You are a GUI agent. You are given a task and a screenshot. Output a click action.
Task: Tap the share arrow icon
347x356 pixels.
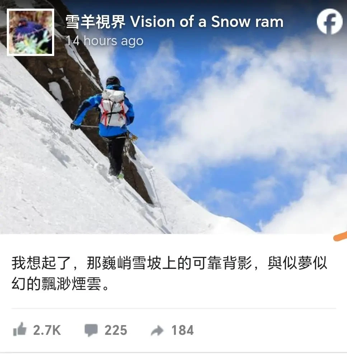pos(157,331)
